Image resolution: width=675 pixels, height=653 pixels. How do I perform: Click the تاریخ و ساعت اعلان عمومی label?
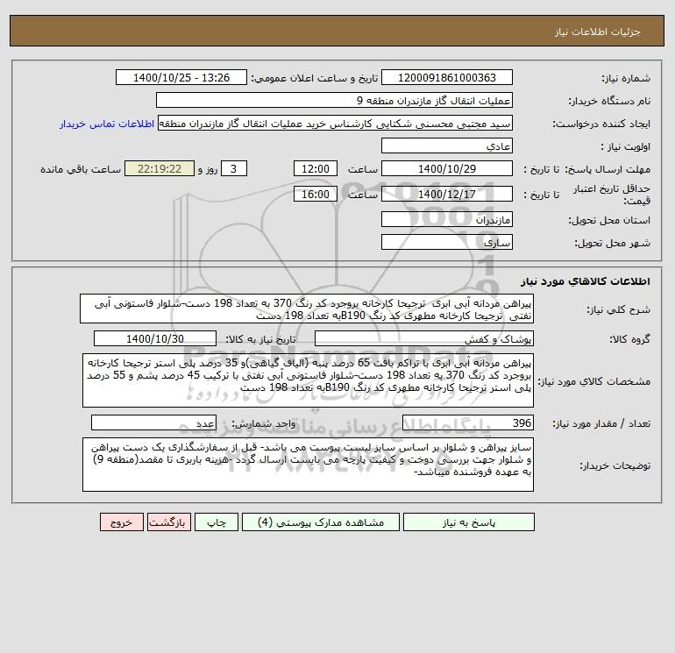314,78
